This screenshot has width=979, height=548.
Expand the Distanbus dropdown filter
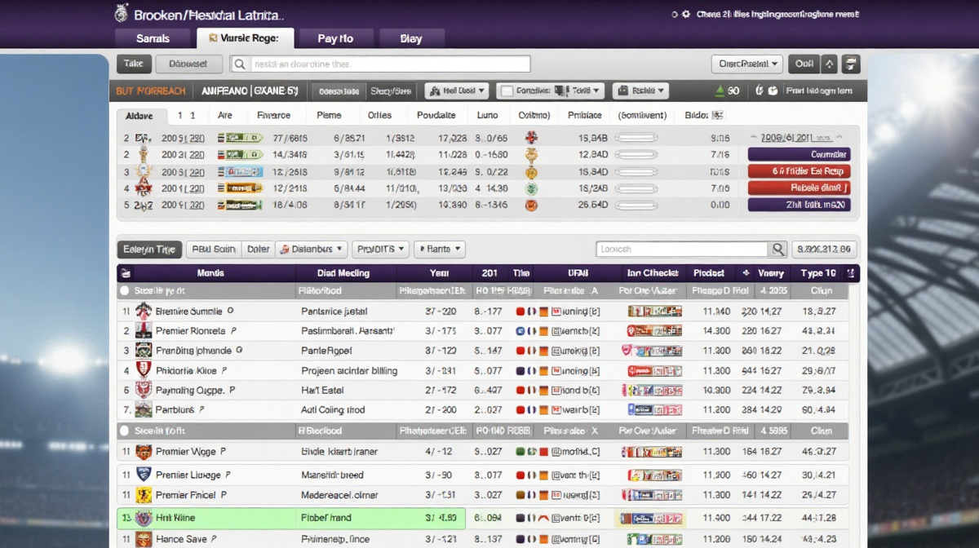click(312, 250)
